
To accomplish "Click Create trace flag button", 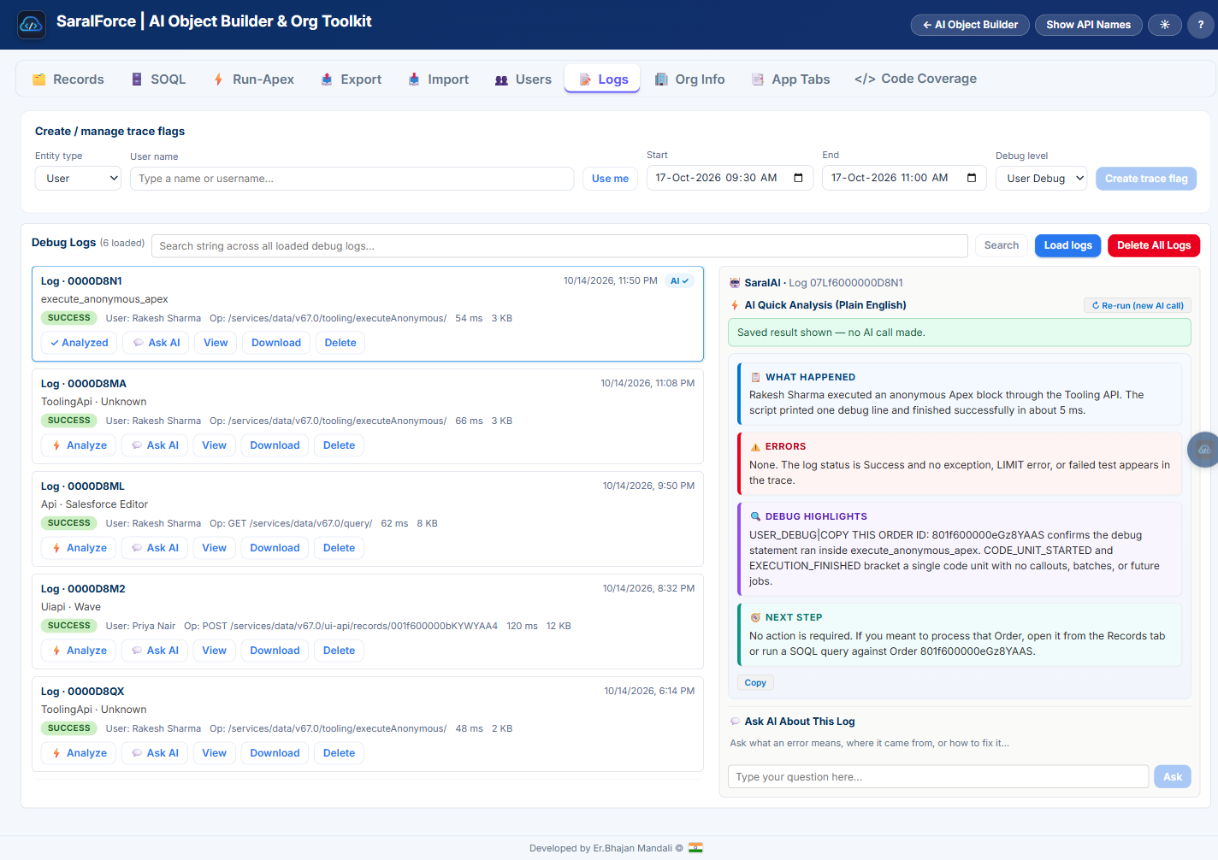I will point(1146,179).
